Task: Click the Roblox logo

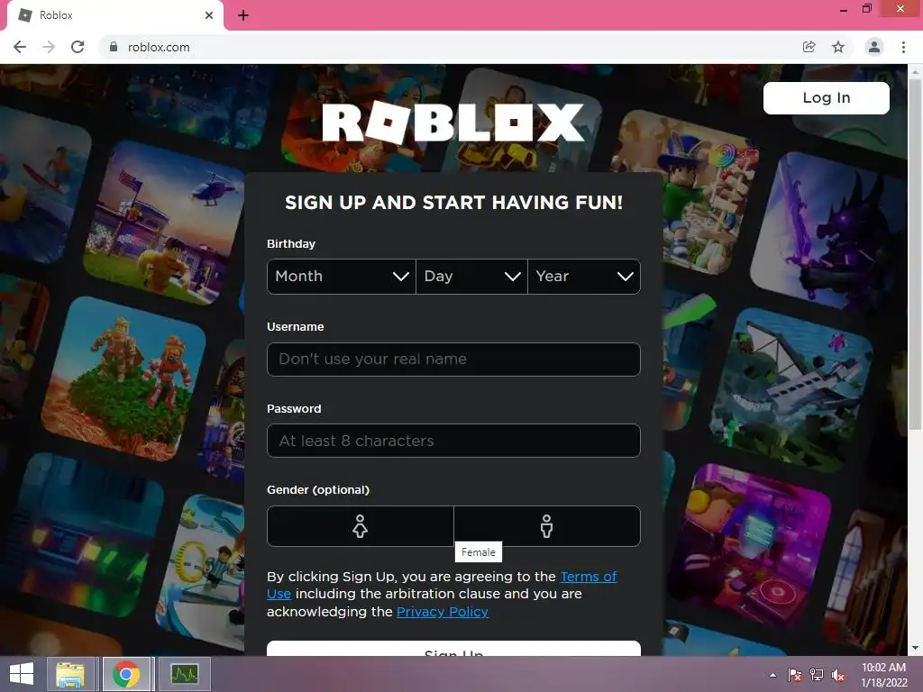Action: 453,123
